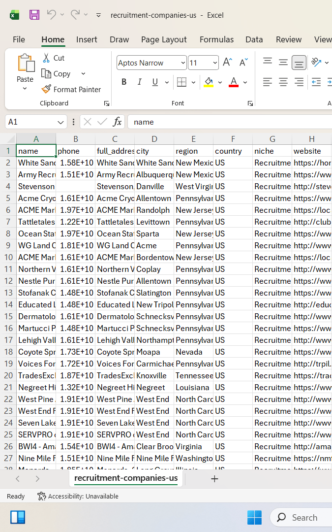Open the Undo history dropdown
This screenshot has width=332, height=532.
(62, 15)
